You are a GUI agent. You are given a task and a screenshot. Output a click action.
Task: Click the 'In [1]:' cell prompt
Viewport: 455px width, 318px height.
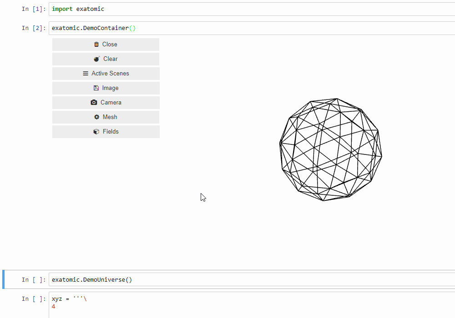[34, 9]
